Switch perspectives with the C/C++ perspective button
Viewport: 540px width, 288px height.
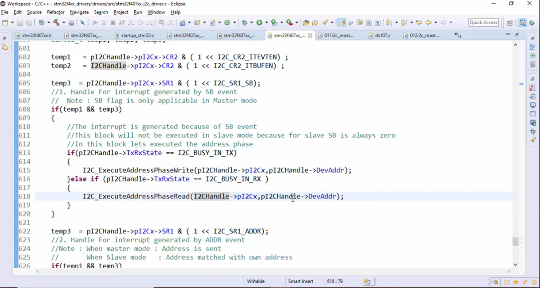(x=522, y=22)
